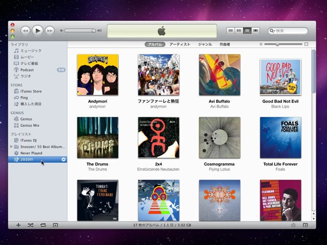Screen dimensions: 327x245
Task: Click the Black Lips artist name
Action: pyautogui.click(x=280, y=107)
